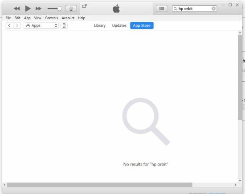This screenshot has width=245, height=194.
Task: Open the Up Next list button
Action: click(x=162, y=8)
